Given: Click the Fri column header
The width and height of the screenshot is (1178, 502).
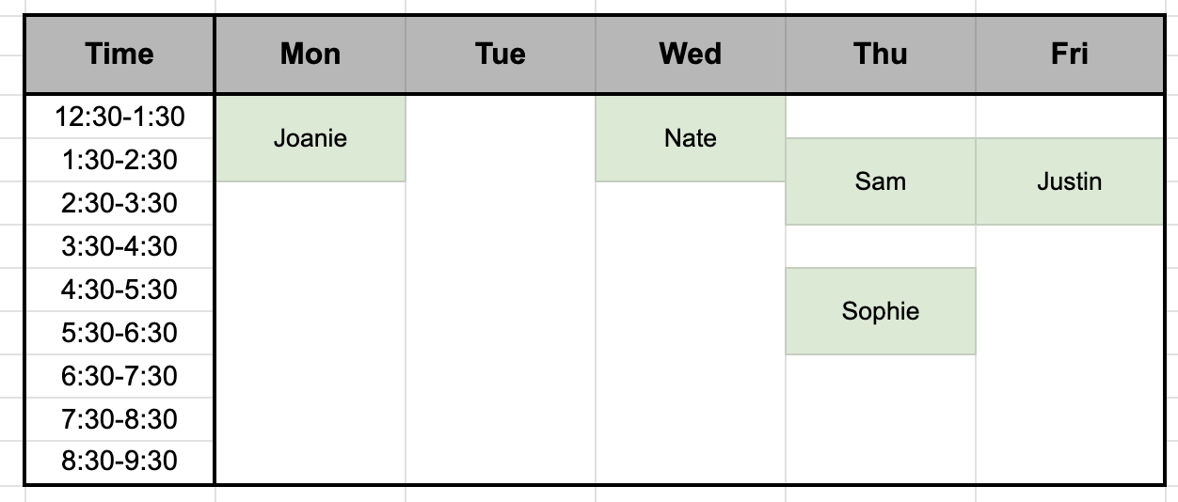Looking at the screenshot, I should tap(1070, 54).
